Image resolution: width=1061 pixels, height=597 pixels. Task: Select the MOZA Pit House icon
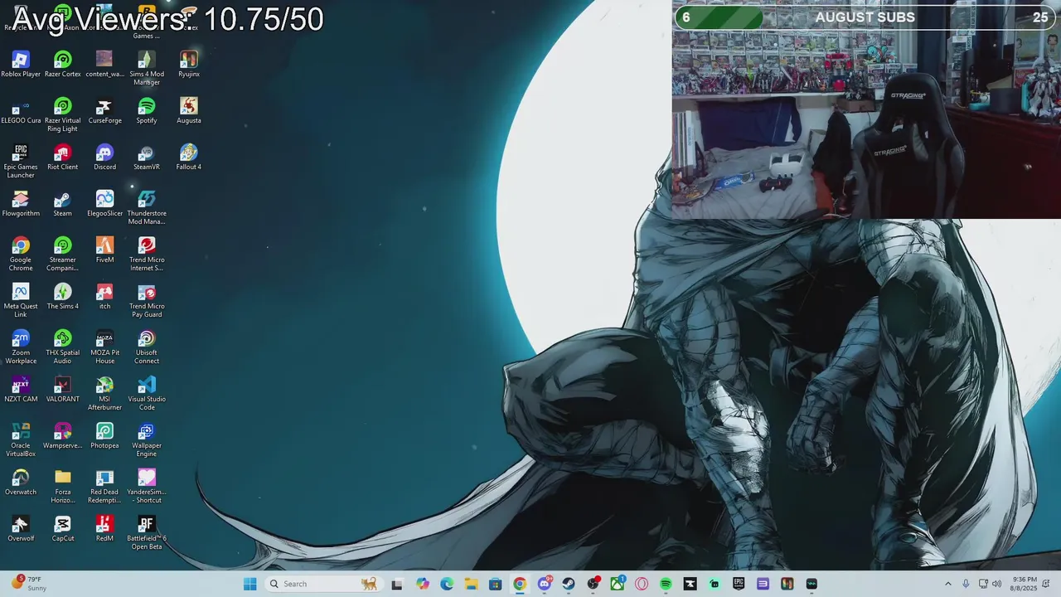coord(104,347)
